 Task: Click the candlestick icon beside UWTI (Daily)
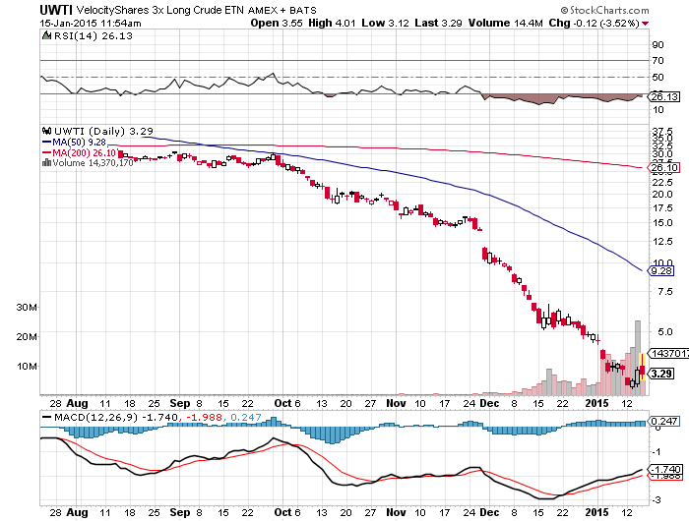(46, 131)
